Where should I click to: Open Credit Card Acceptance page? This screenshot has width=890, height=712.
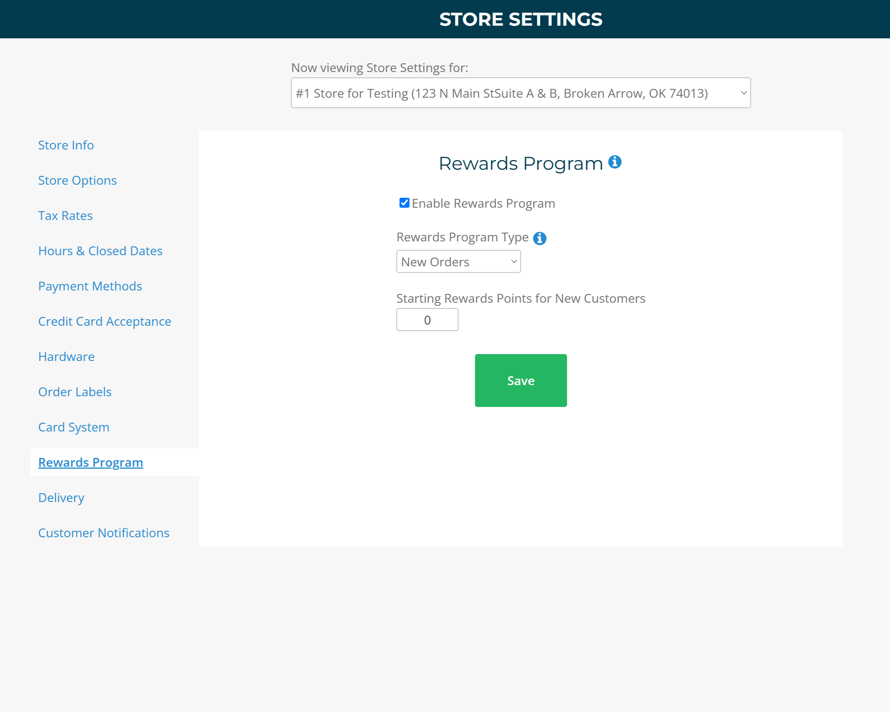point(104,322)
